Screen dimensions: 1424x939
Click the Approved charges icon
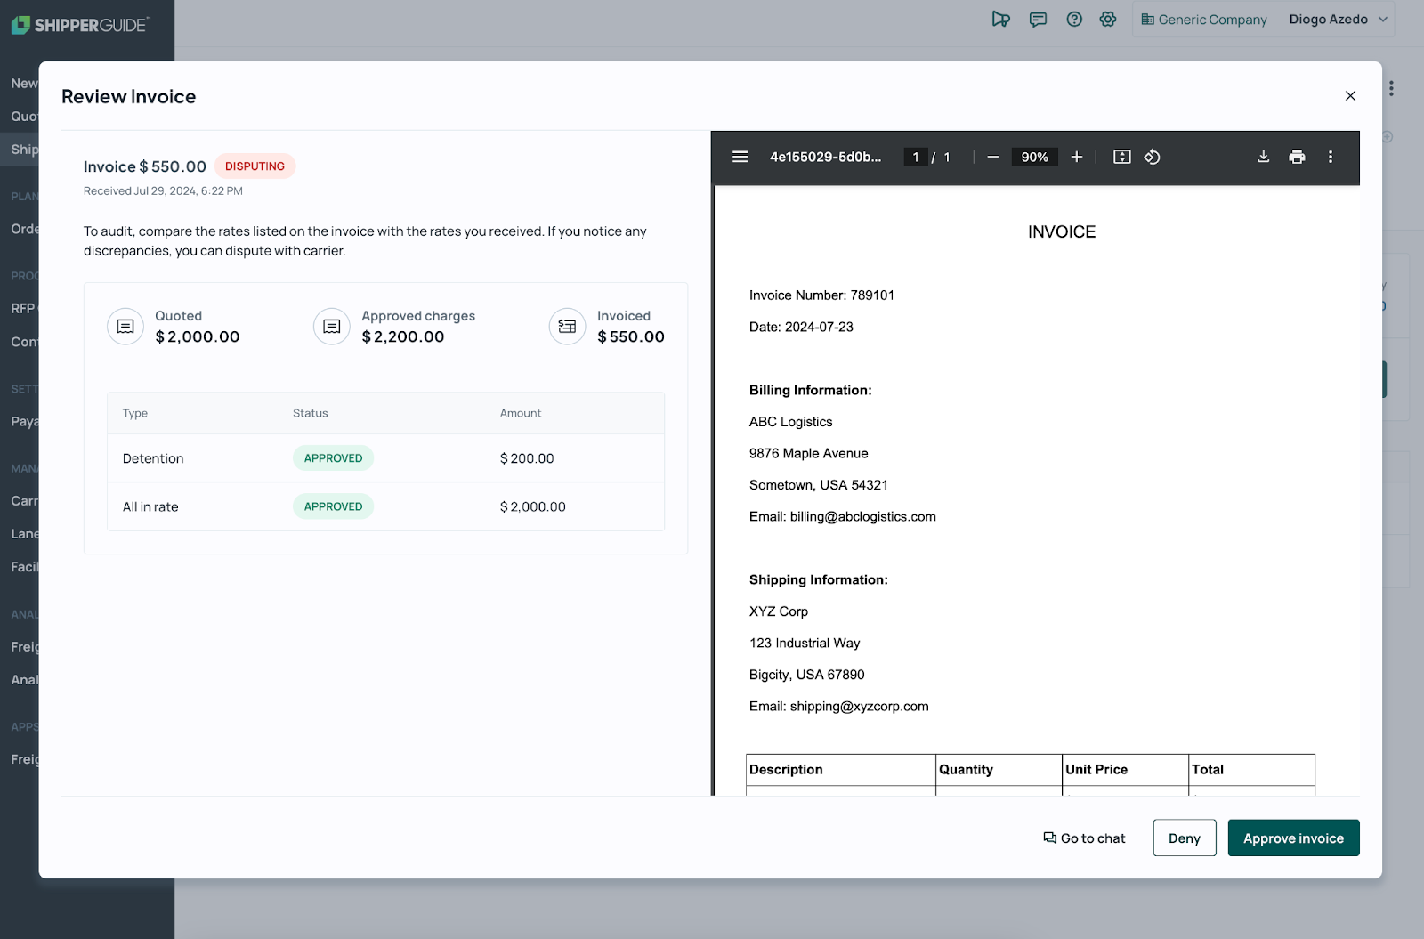[332, 327]
